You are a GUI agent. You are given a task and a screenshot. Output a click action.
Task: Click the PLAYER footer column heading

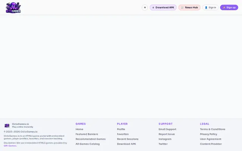click(x=122, y=124)
